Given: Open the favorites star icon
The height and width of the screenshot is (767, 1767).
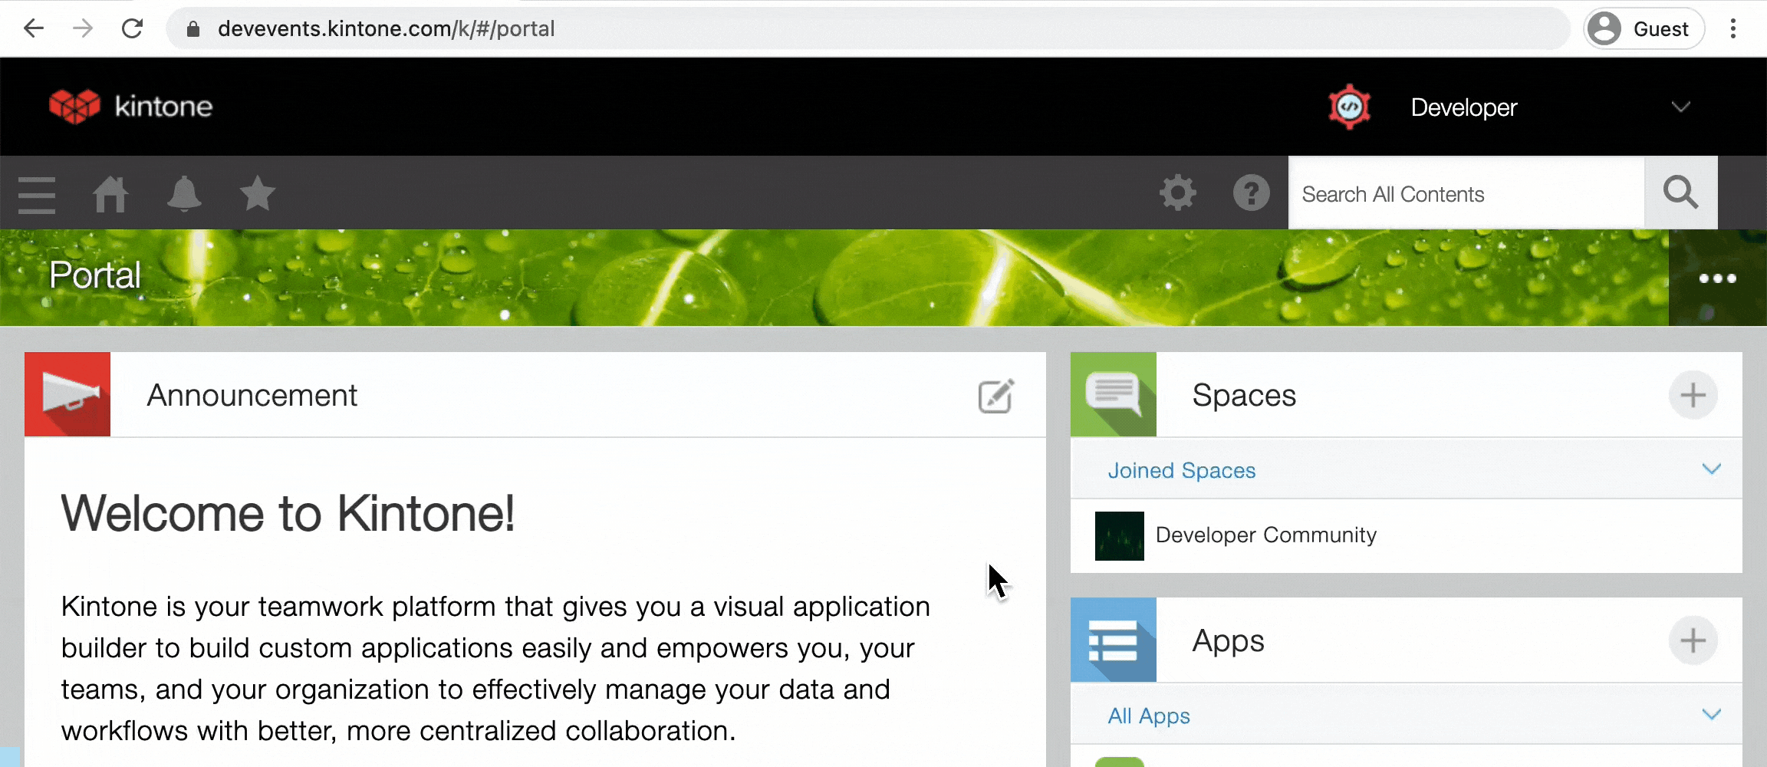Looking at the screenshot, I should pyautogui.click(x=258, y=193).
